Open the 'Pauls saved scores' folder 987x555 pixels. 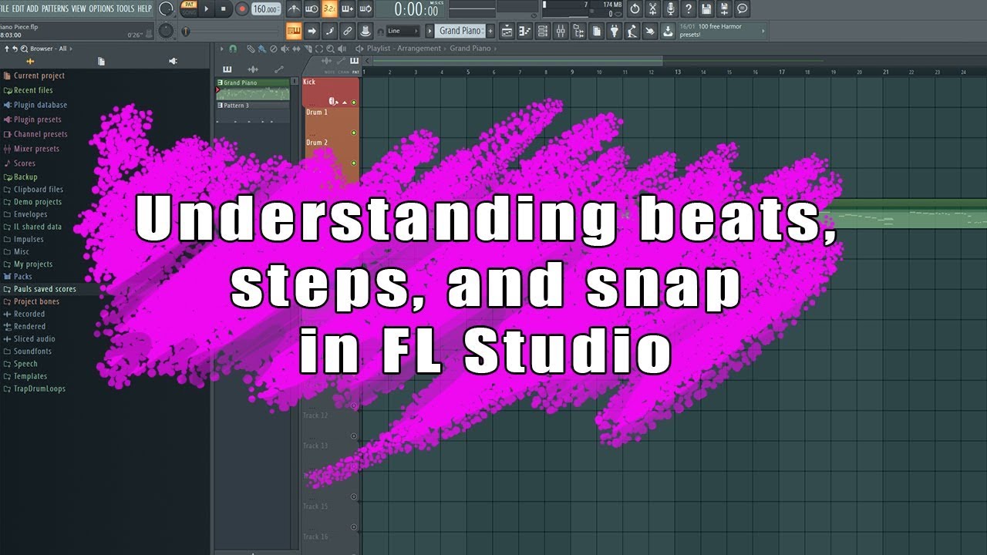tap(45, 289)
